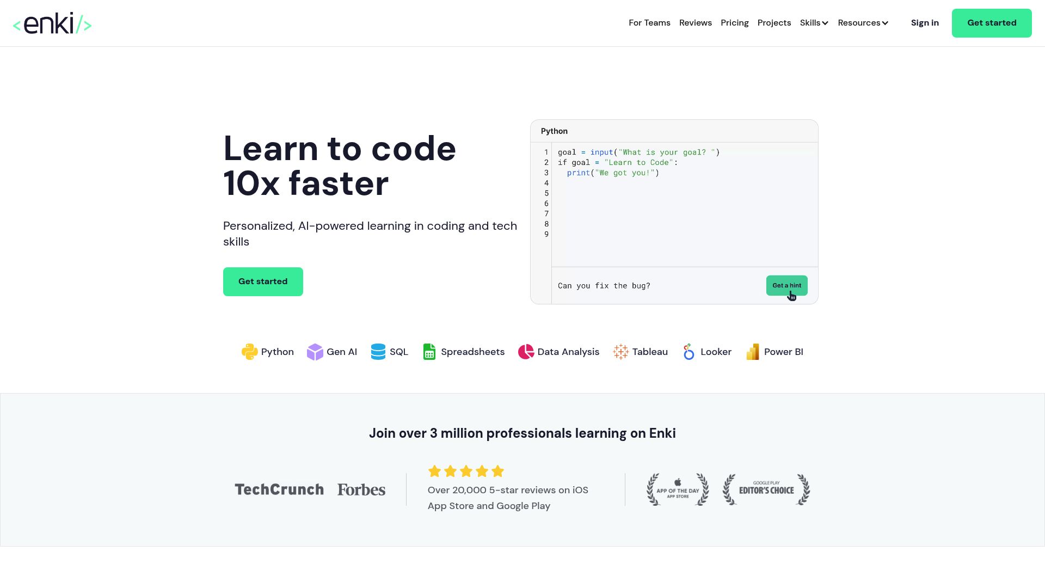Click the Python snake icon
Screen dimensions: 1045x588
click(x=249, y=352)
